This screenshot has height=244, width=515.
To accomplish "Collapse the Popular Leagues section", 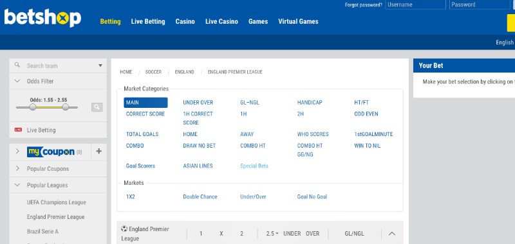I will 17,185.
